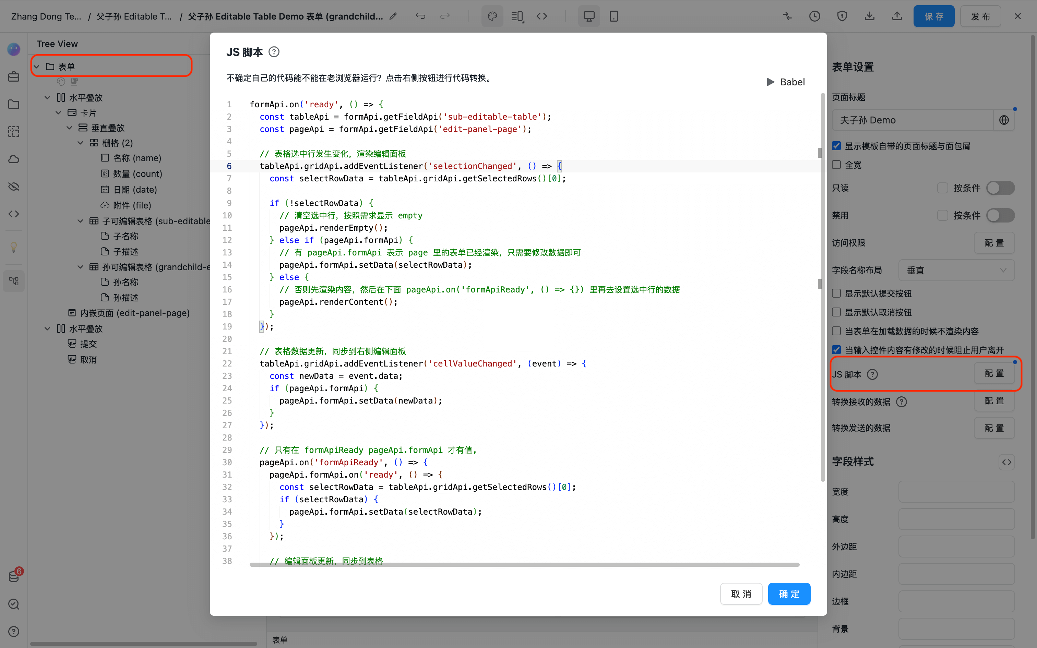
Task: Check 按条件 checkbox in 只读 row
Action: pos(942,188)
